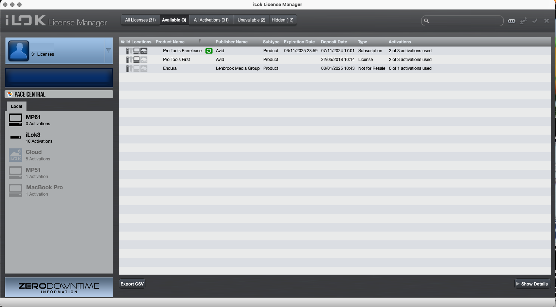Select iLok3 10 Activations text

(39, 137)
